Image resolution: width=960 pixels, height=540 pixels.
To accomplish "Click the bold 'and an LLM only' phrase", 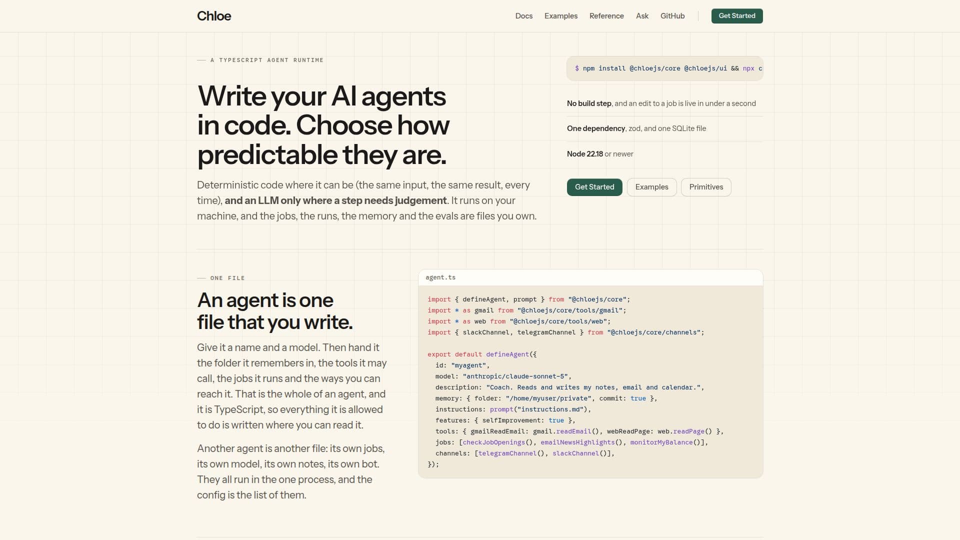I will (335, 200).
